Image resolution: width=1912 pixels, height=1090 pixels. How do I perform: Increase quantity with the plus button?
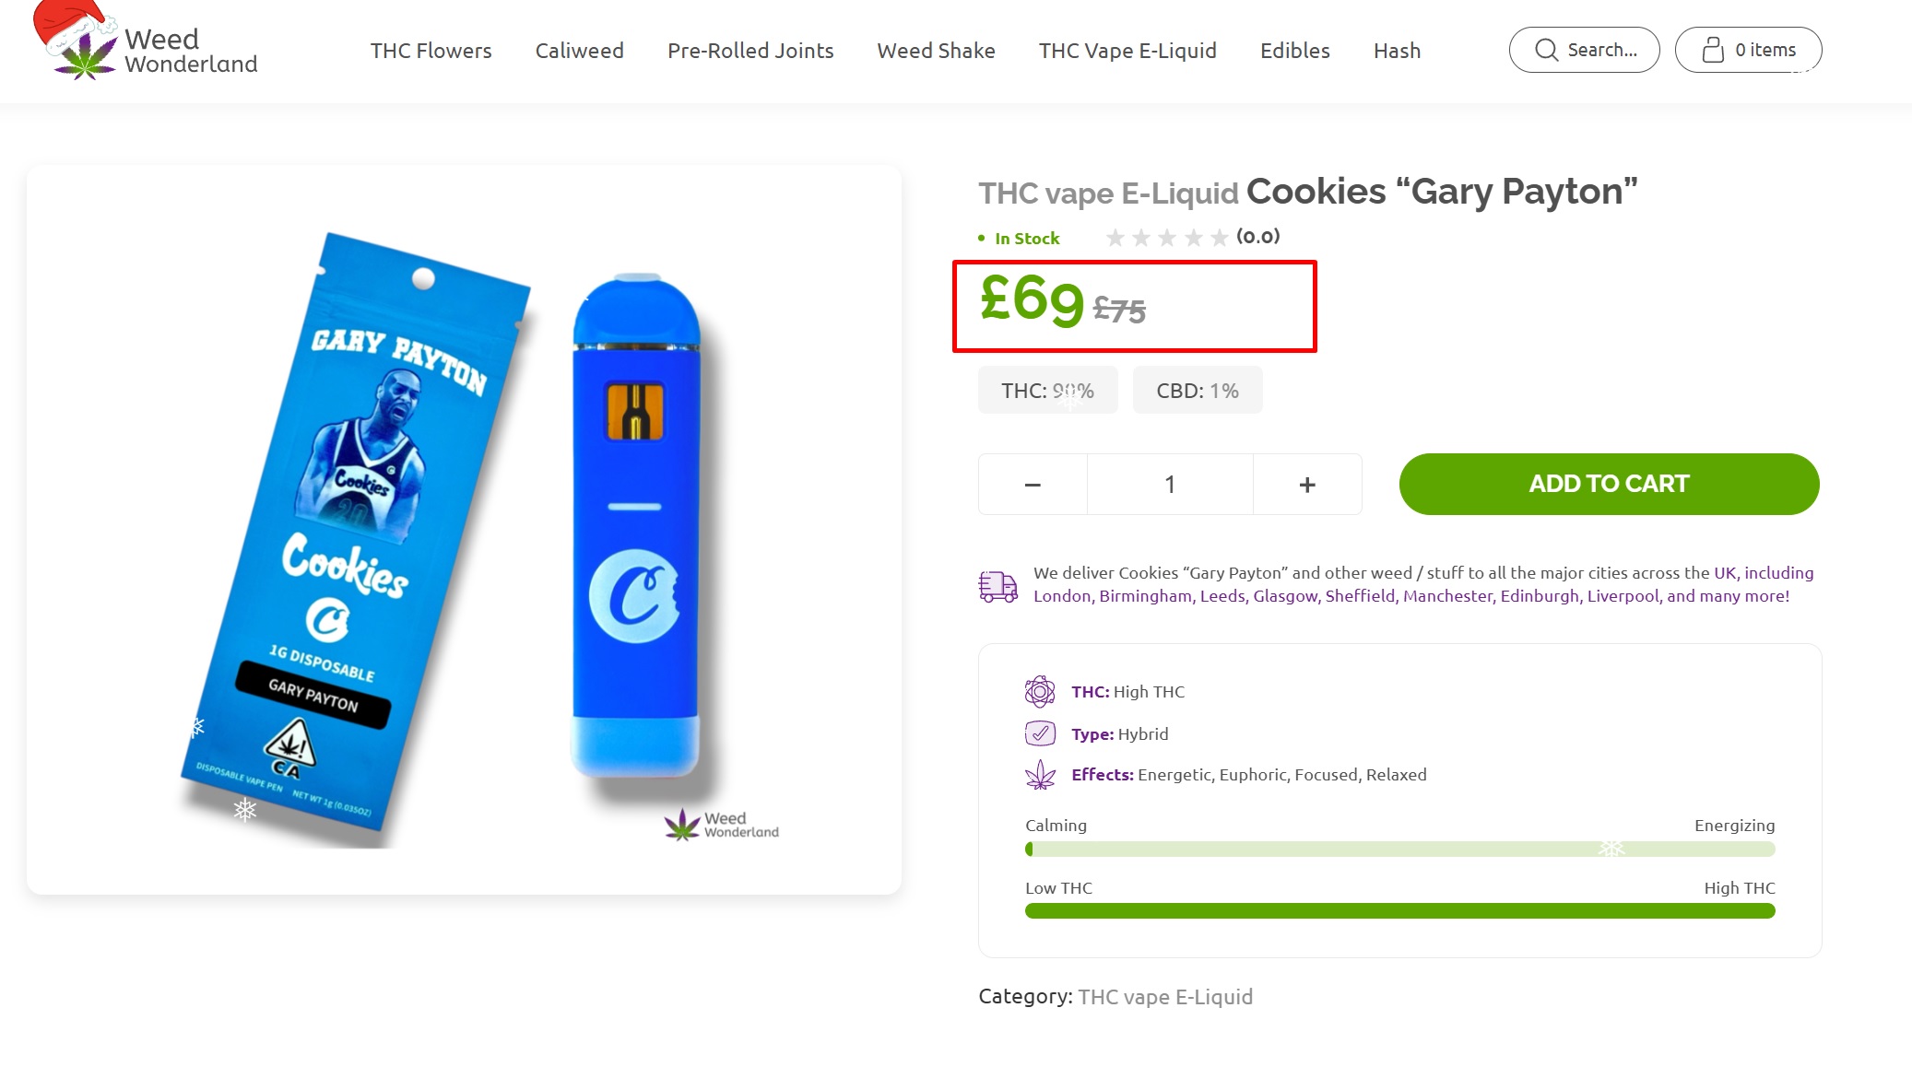click(x=1307, y=485)
